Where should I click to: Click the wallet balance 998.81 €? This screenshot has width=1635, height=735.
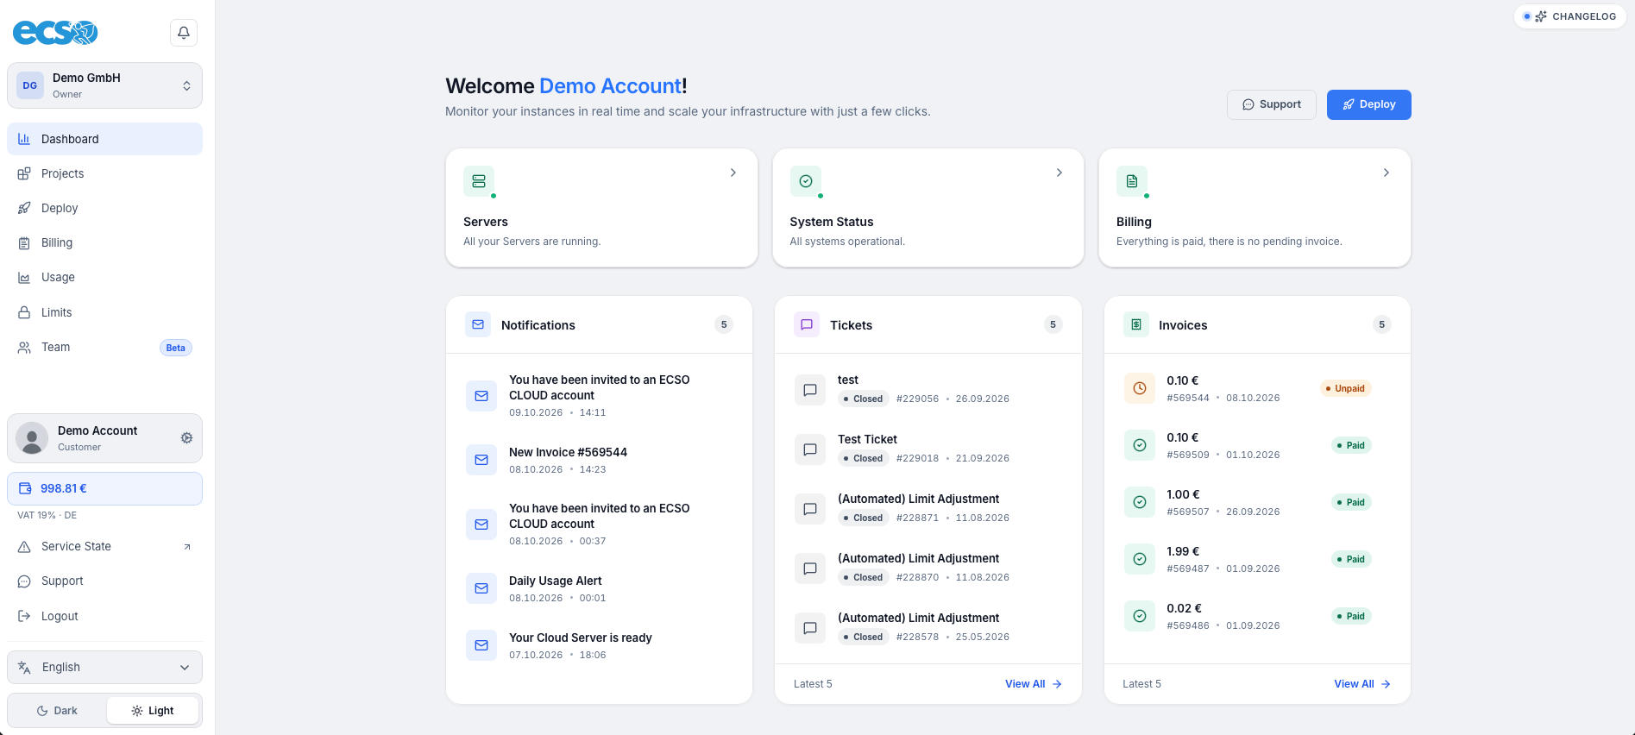[104, 488]
